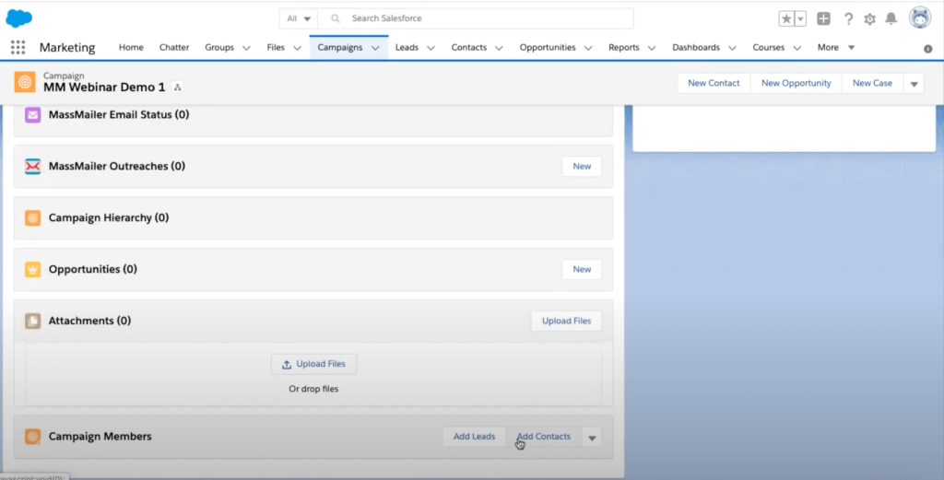The width and height of the screenshot is (944, 480).
Task: Open the Attachments (0) link
Action: pyautogui.click(x=89, y=321)
